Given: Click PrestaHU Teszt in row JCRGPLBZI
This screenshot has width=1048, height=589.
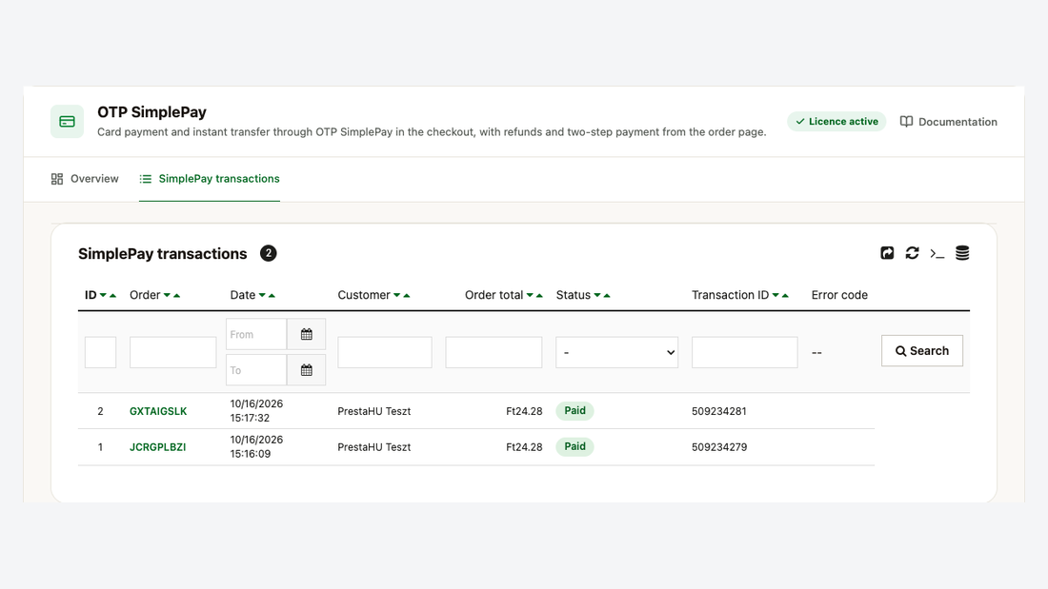Looking at the screenshot, I should (x=374, y=447).
